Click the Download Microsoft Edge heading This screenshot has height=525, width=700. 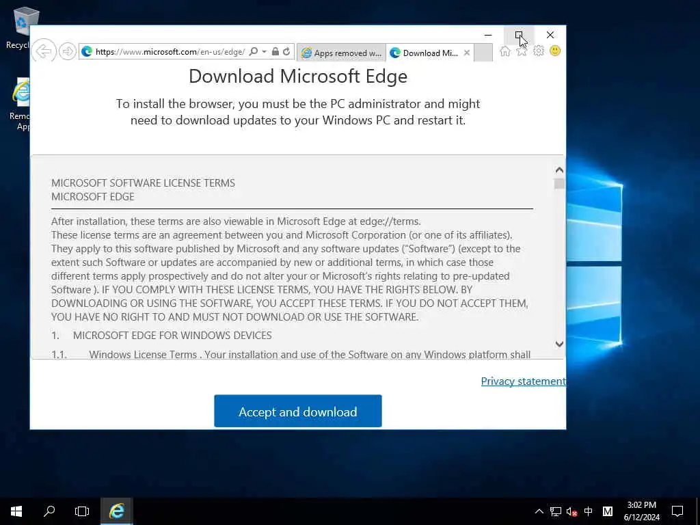pos(298,77)
